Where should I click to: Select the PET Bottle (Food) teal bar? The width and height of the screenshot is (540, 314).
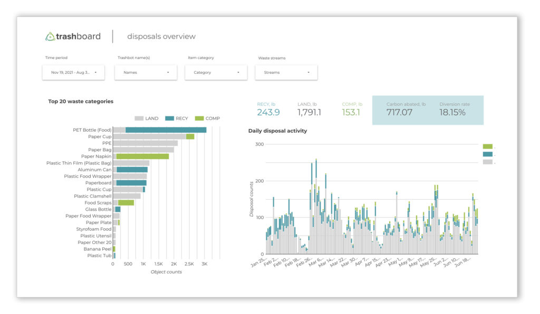[166, 130]
